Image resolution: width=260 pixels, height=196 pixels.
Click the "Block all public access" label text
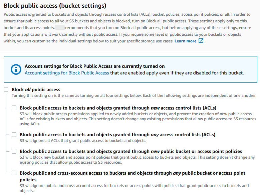[36, 89]
